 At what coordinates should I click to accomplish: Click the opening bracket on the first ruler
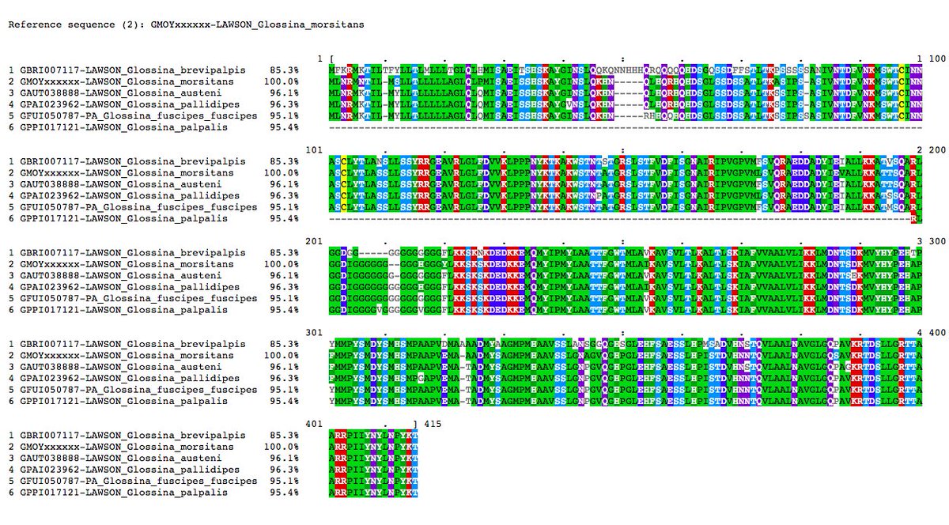[x=331, y=58]
